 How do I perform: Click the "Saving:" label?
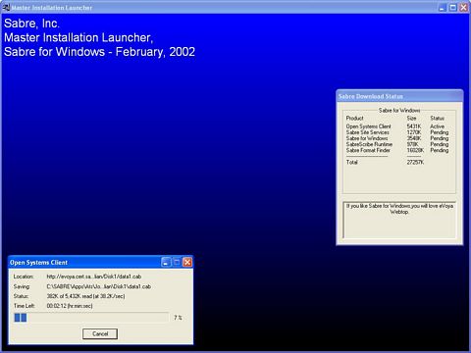click(x=22, y=286)
